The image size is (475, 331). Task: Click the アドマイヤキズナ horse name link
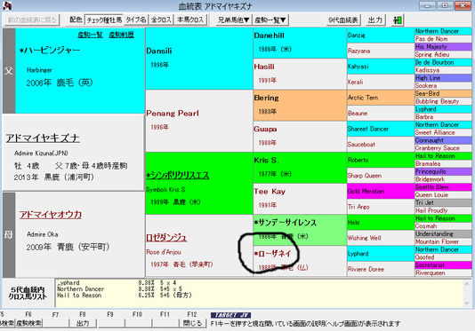coord(43,138)
